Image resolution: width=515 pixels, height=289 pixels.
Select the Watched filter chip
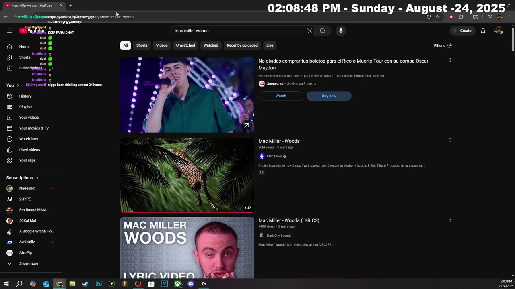[x=211, y=45]
